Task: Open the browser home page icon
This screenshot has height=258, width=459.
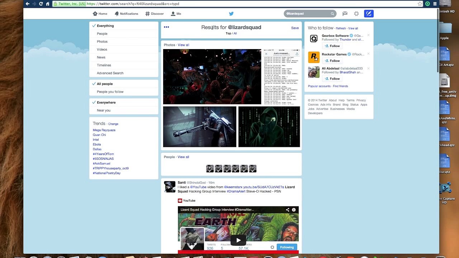Action: coord(47,4)
